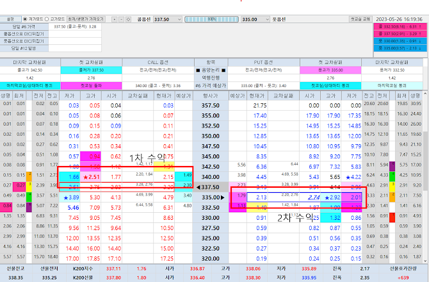Image resolution: width=429 pixels, height=282 pixels.
Task: Click the 2023-05-26 16:19:36 timestamp
Action: [x=399, y=19]
